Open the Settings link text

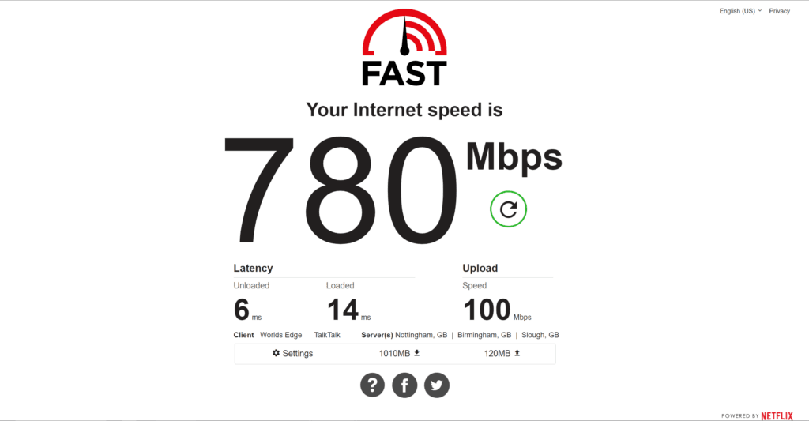coord(298,353)
